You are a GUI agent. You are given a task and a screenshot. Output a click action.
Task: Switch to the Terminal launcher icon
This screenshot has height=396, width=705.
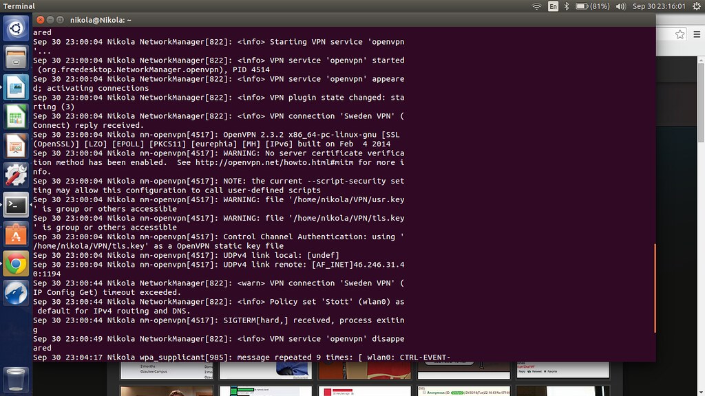16,205
